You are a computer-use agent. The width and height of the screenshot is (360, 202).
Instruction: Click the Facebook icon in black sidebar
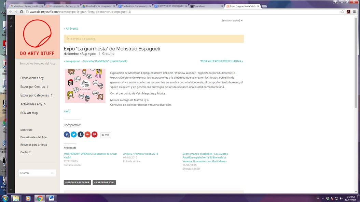pyautogui.click(x=11, y=19)
